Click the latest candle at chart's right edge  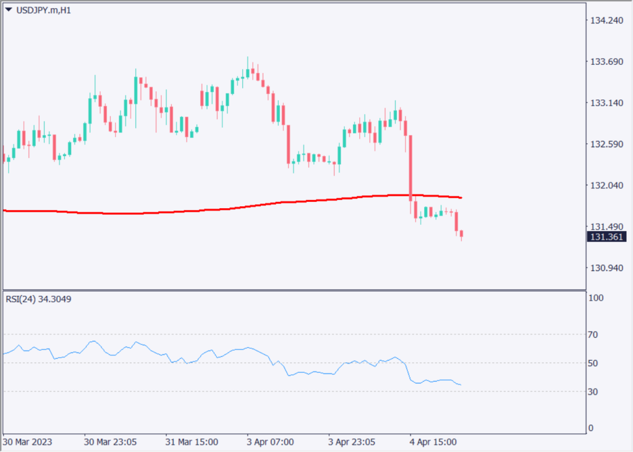click(462, 234)
